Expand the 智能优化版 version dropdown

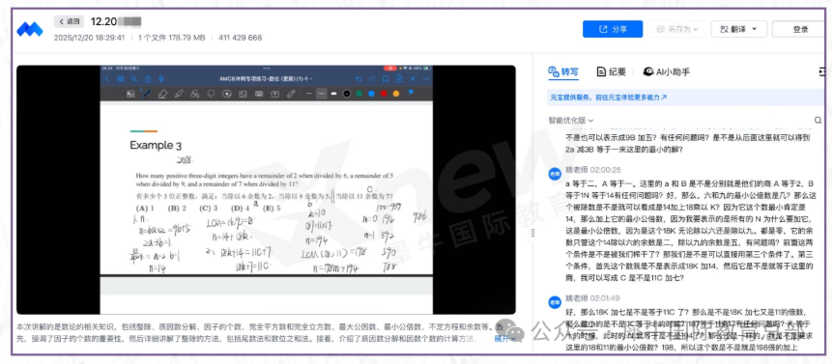(x=571, y=121)
